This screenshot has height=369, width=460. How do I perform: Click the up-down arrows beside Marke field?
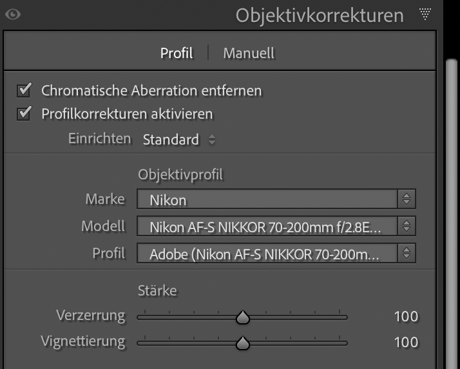pos(406,200)
